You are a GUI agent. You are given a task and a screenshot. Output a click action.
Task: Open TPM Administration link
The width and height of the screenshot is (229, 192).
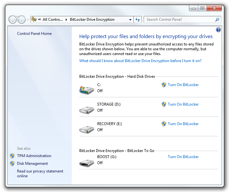pos(34,156)
